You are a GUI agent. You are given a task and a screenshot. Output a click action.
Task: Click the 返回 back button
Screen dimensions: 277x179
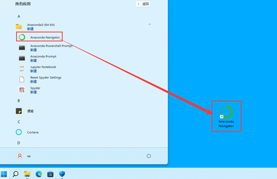click(143, 4)
